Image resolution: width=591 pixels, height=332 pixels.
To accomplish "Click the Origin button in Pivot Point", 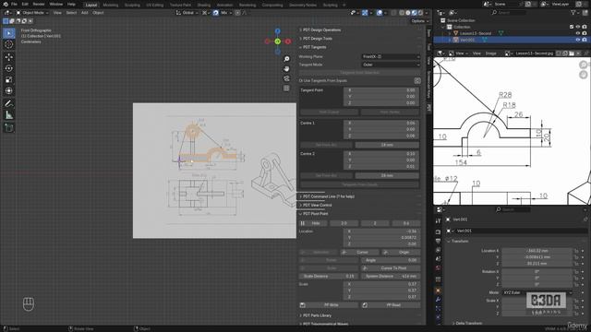I will point(401,252).
